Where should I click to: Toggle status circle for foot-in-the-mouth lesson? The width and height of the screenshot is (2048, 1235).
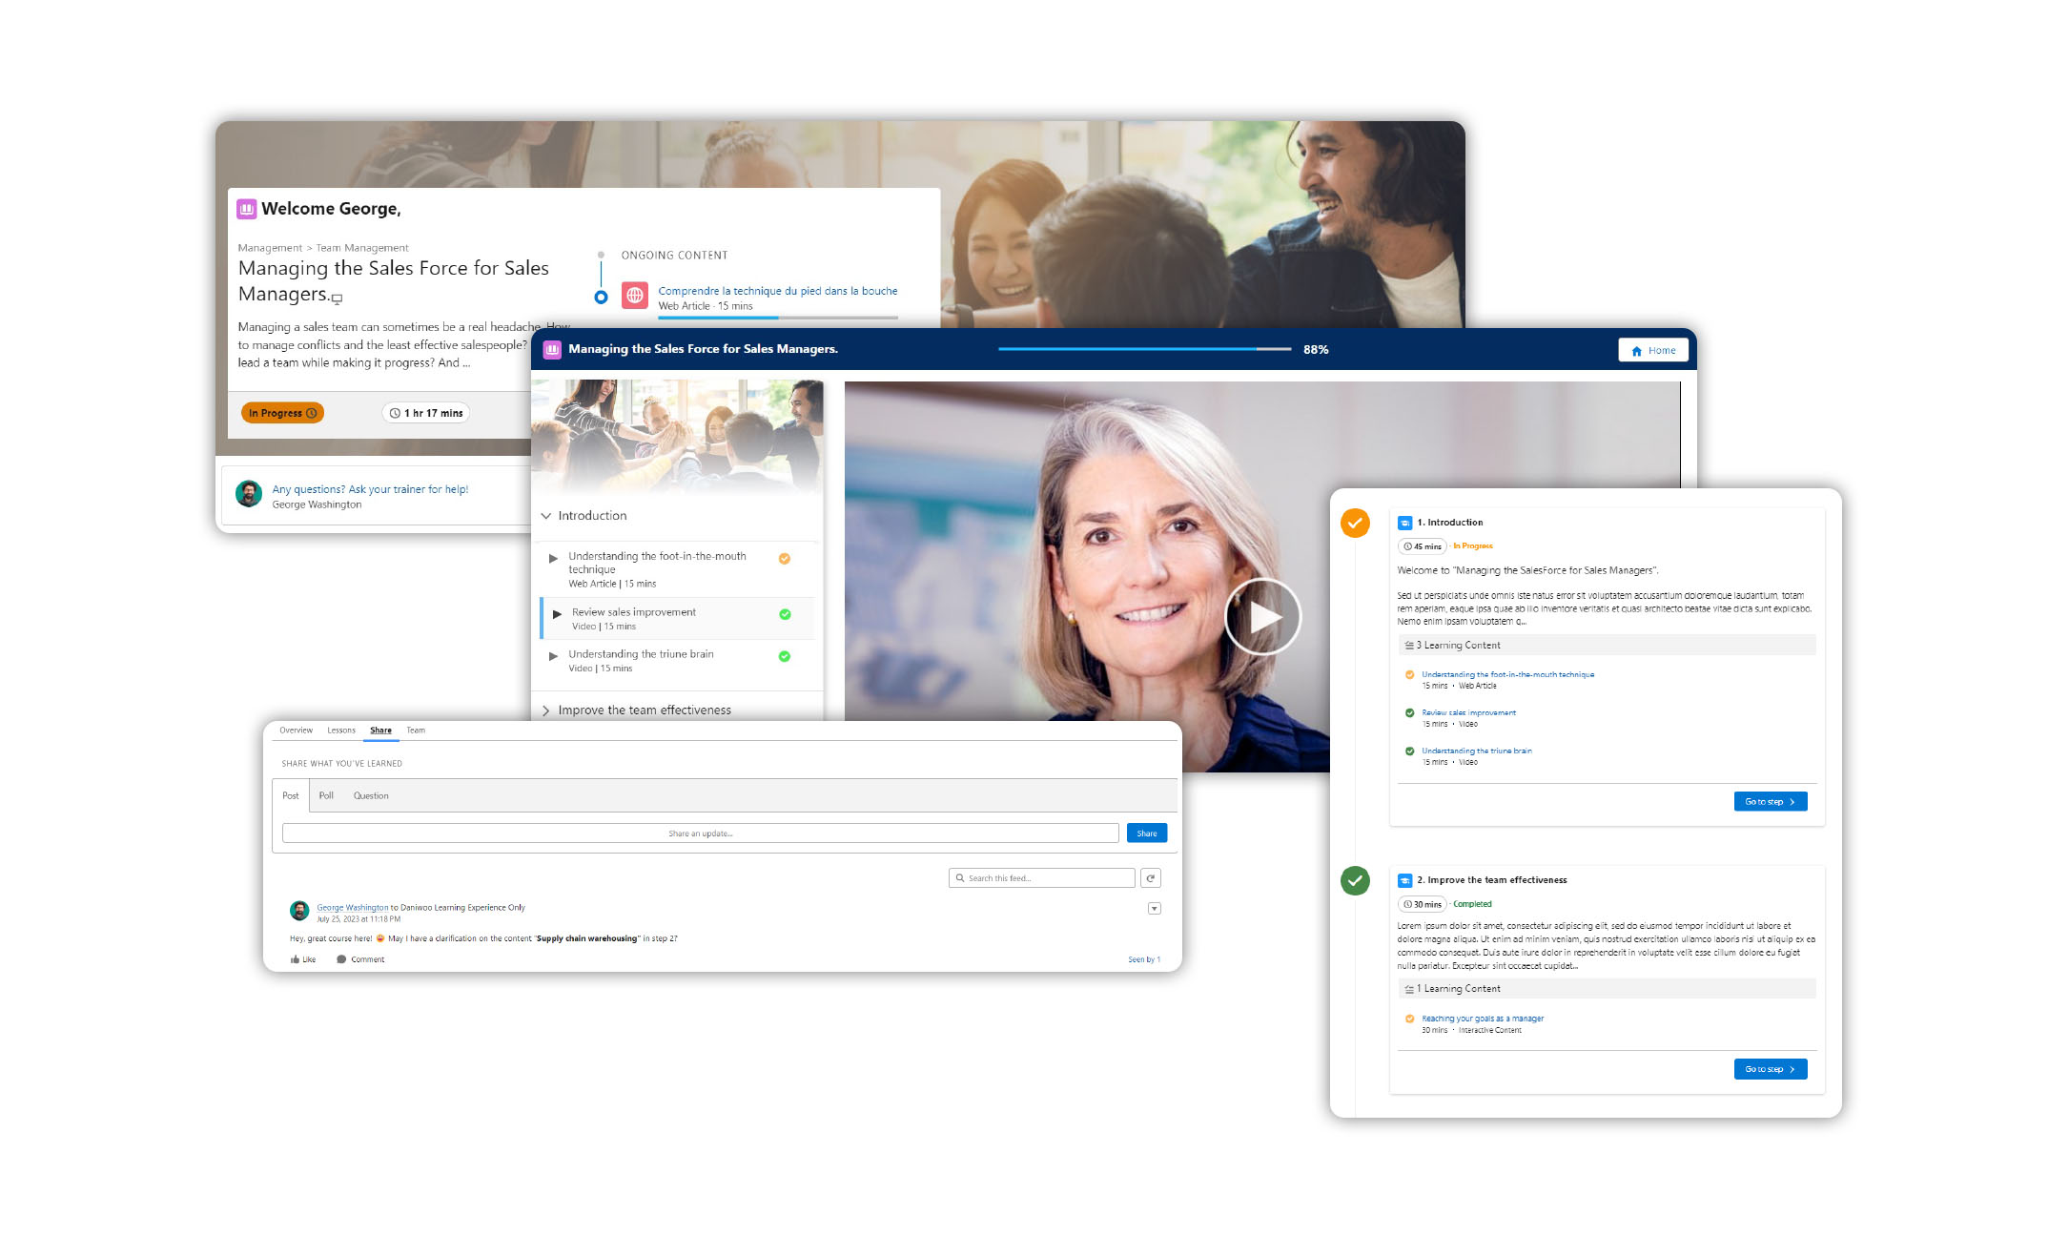[785, 559]
